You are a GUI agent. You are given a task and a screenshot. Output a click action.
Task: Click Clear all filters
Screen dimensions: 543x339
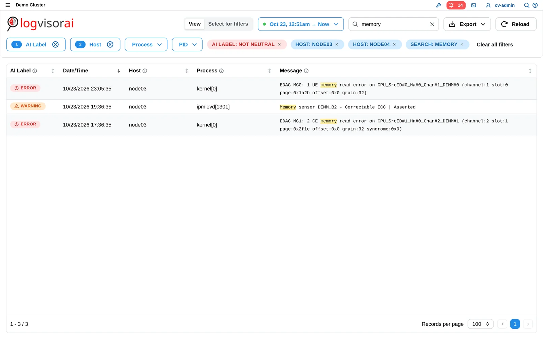point(495,44)
